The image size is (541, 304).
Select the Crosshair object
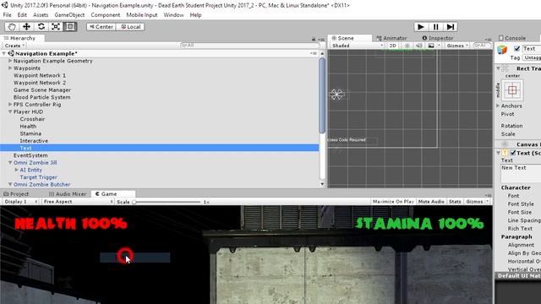(32, 119)
